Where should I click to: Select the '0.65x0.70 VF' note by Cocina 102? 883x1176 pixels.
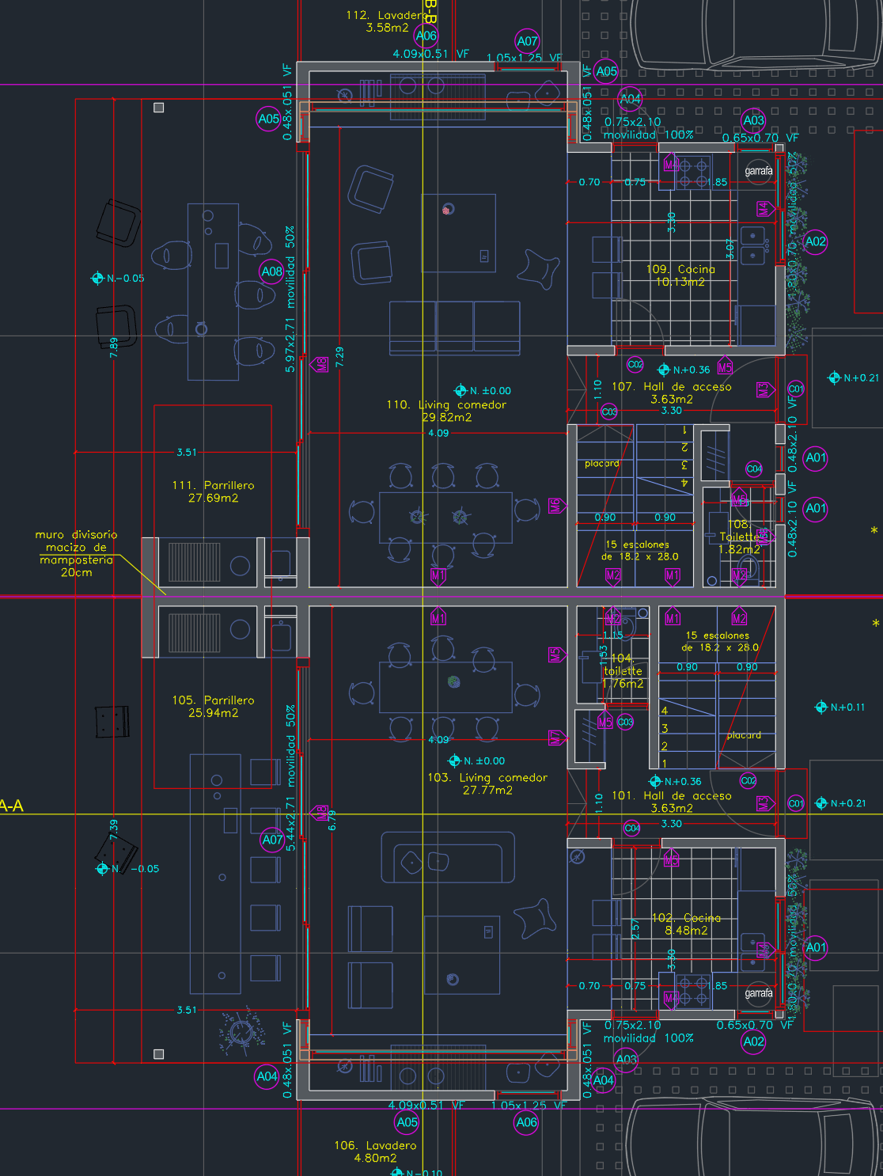755,1025
